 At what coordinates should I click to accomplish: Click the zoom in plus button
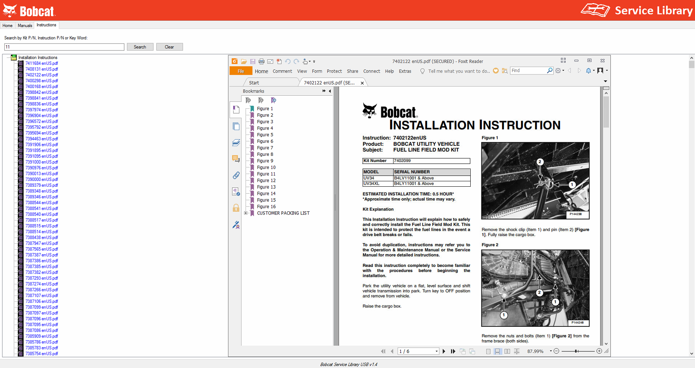coord(599,351)
